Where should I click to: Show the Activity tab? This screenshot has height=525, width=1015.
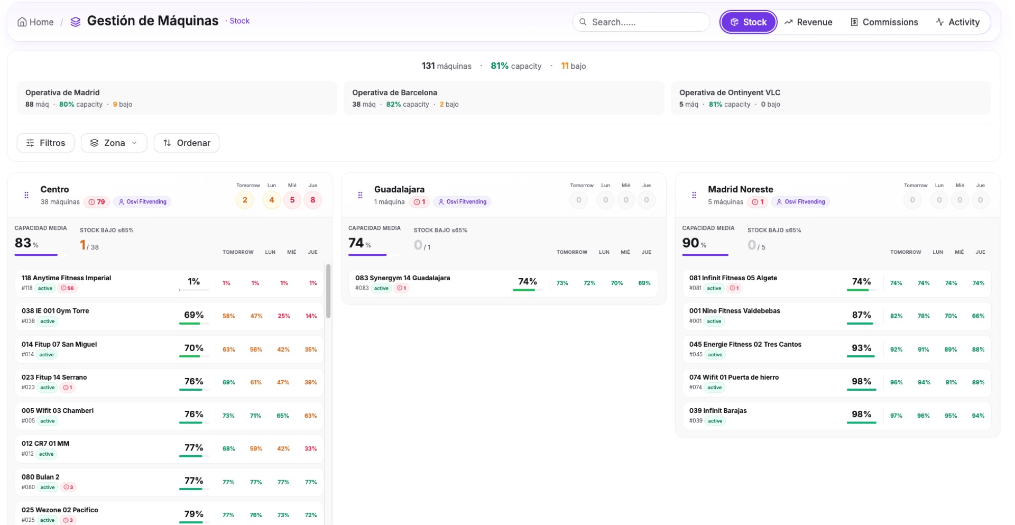point(957,22)
